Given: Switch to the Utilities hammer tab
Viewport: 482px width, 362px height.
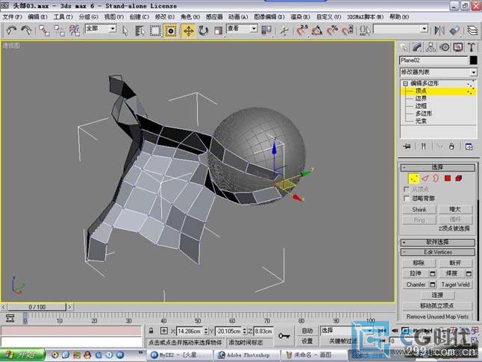Looking at the screenshot, I should [x=472, y=47].
